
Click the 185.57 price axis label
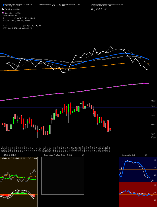(153, 115)
